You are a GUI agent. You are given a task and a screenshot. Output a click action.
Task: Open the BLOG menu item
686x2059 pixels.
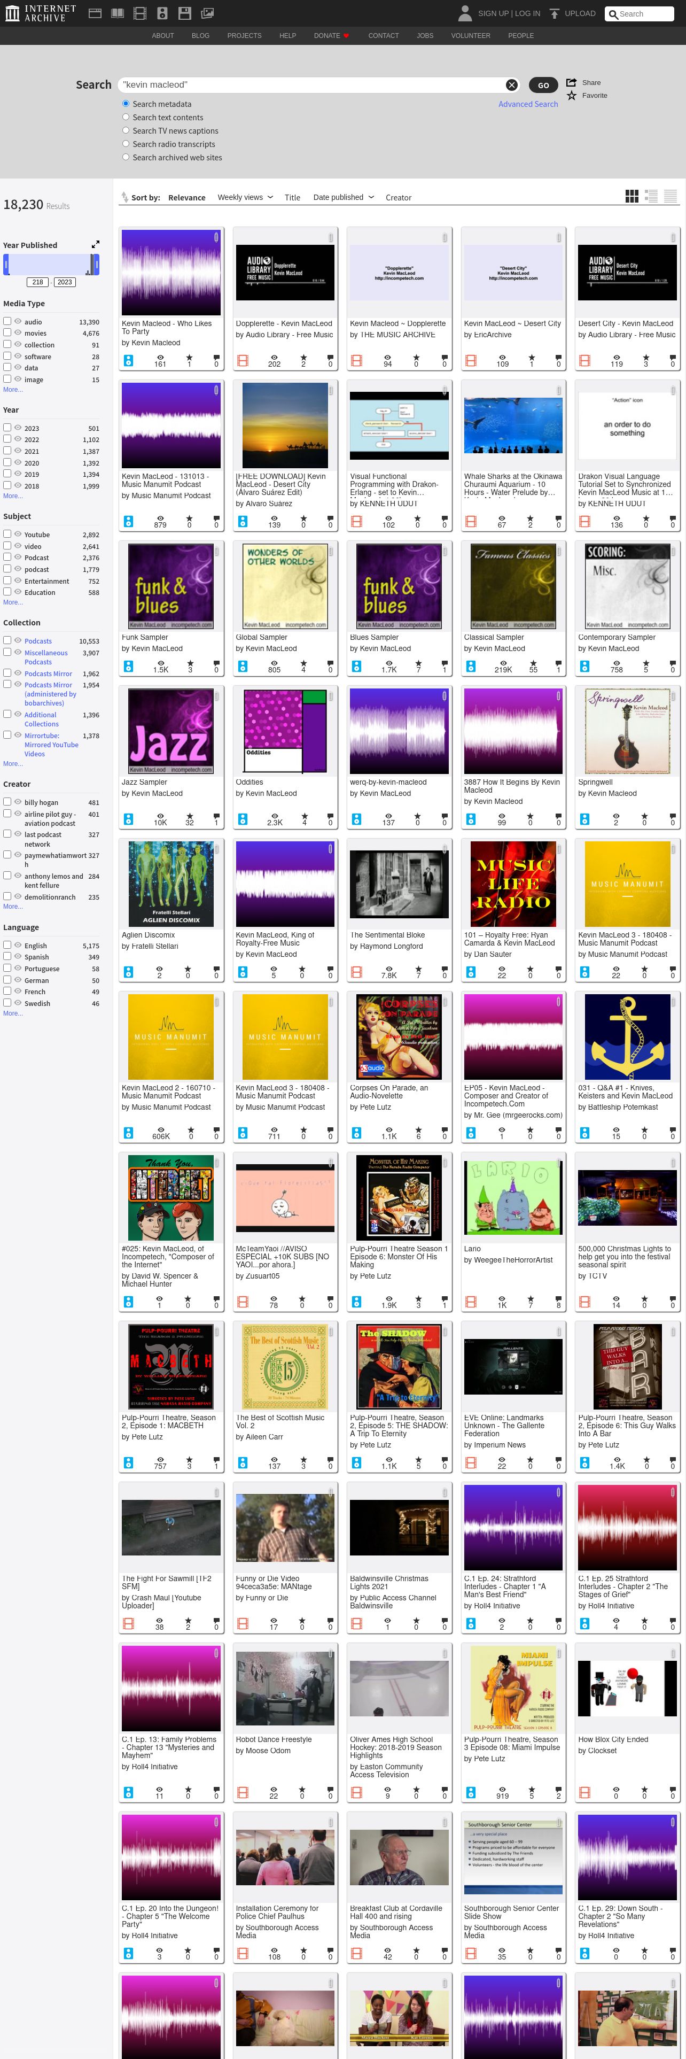(x=200, y=36)
